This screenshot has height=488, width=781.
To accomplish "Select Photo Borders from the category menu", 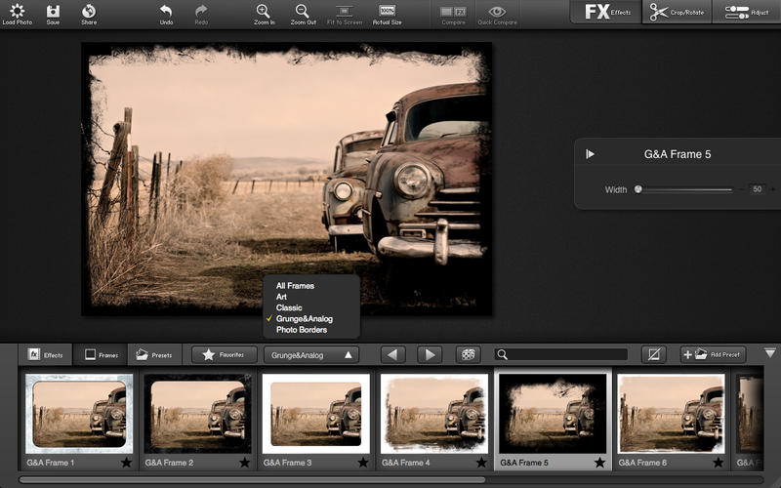I will click(302, 330).
